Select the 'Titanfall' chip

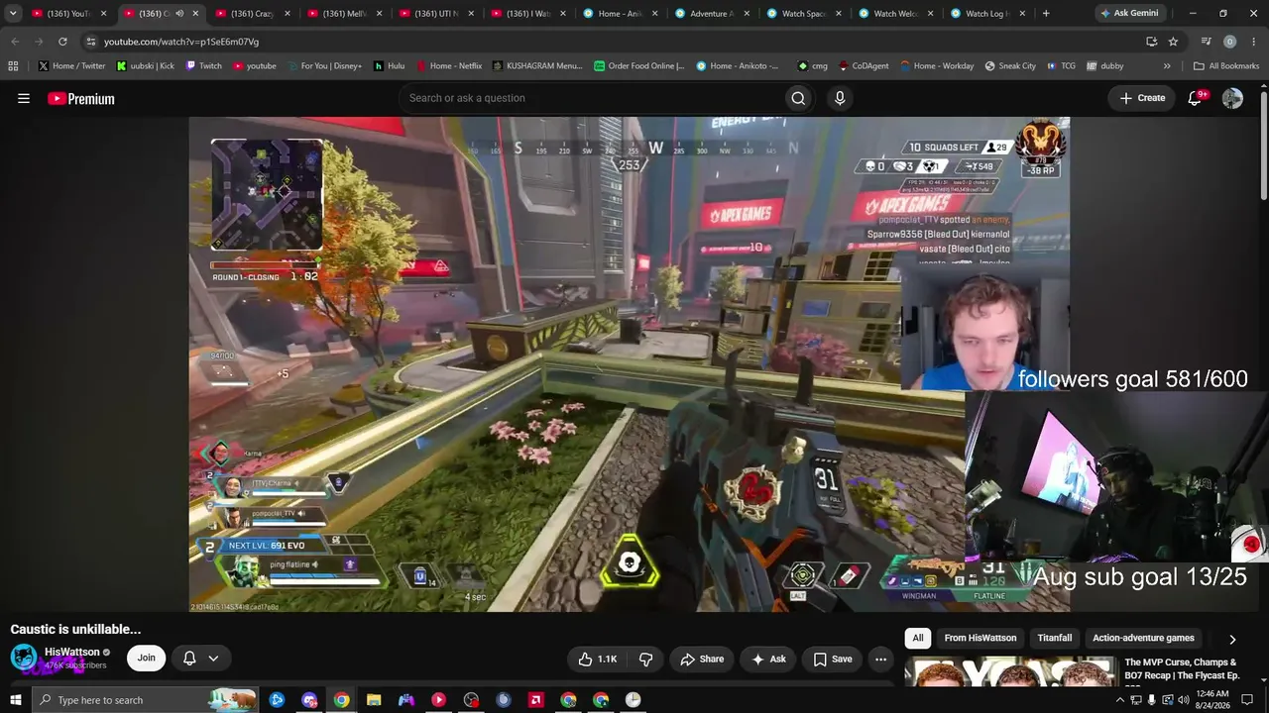(1055, 638)
